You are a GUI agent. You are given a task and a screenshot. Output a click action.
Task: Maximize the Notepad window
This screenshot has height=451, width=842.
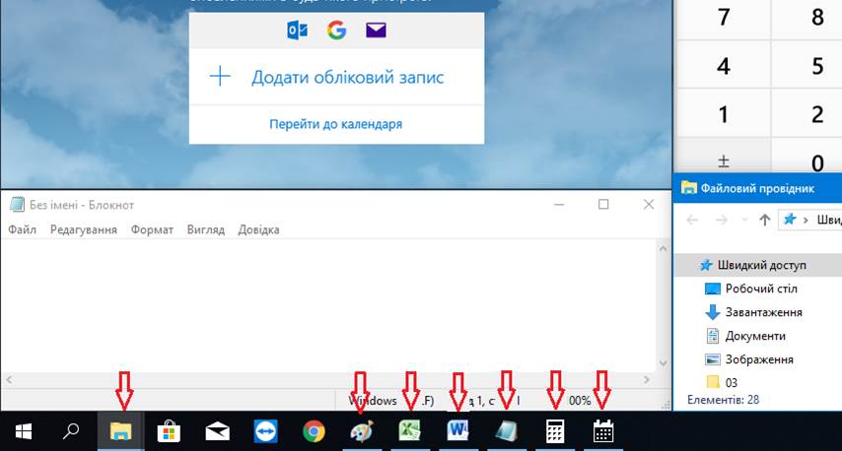tap(603, 204)
